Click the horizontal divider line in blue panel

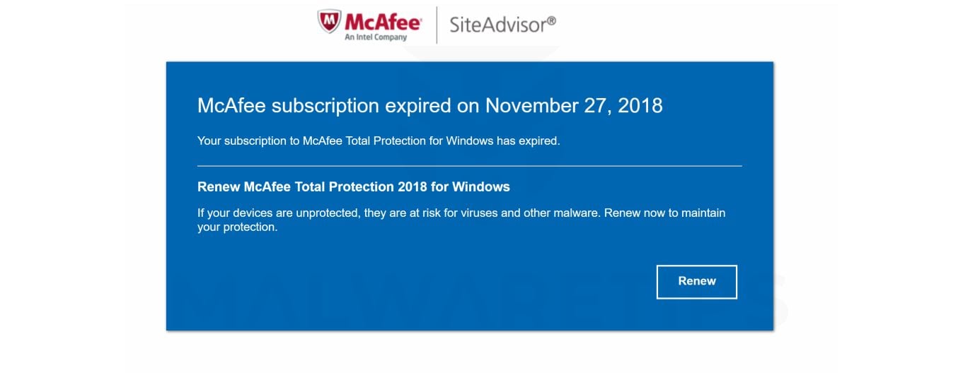coord(469,166)
